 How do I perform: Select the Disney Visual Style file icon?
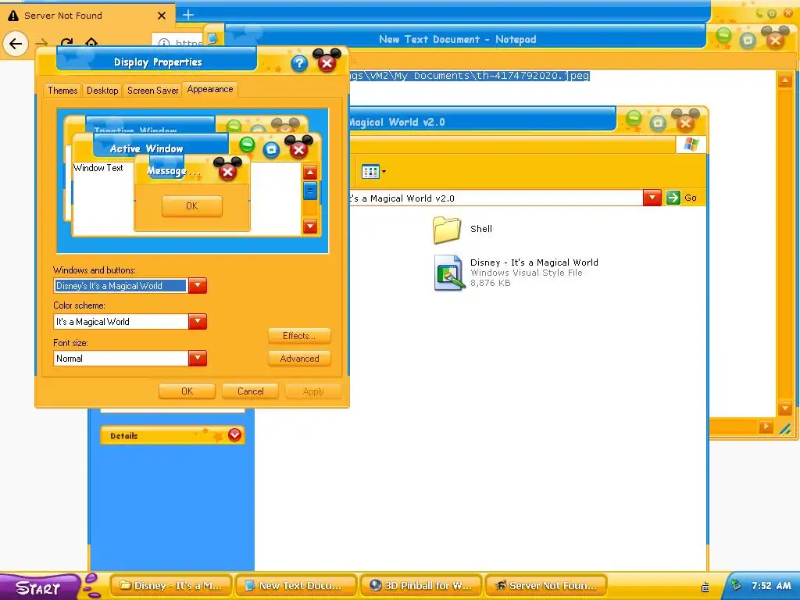pos(449,273)
